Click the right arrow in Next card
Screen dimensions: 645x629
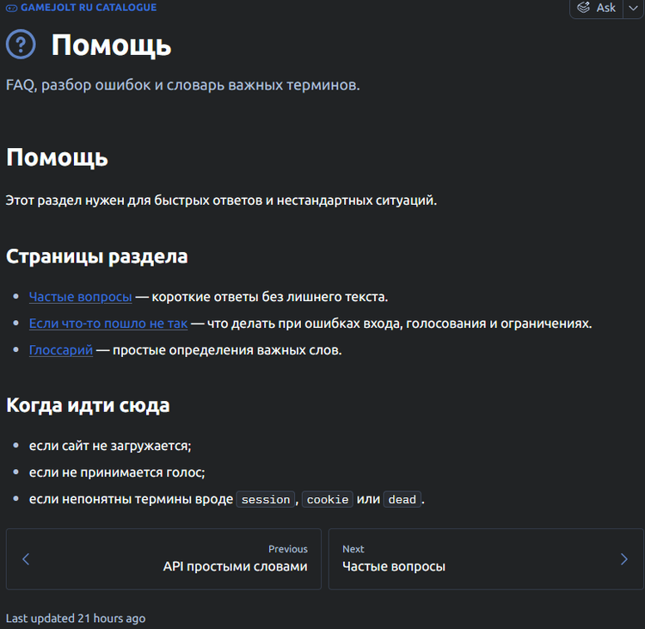[x=623, y=559]
